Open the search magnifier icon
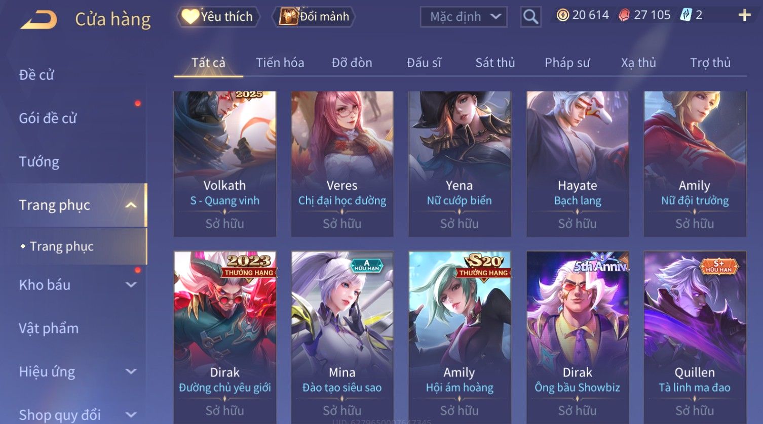This screenshot has height=424, width=763. pyautogui.click(x=530, y=17)
